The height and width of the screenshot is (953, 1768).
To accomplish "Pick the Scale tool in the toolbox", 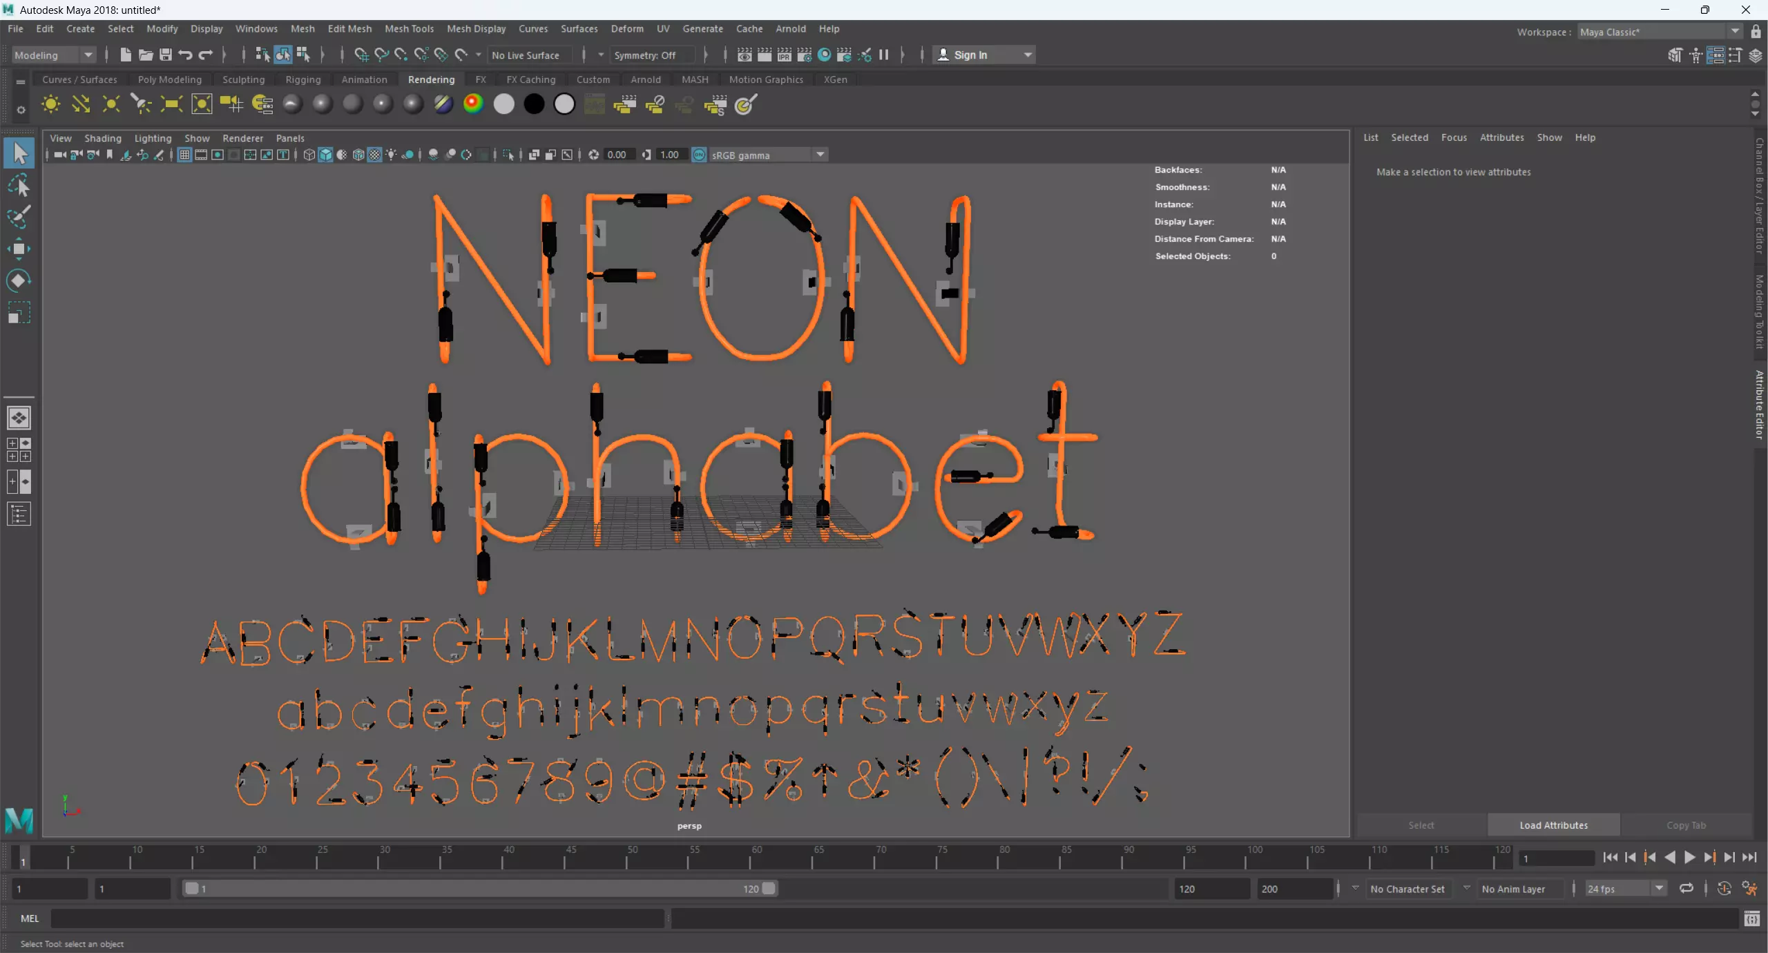I will click(19, 313).
